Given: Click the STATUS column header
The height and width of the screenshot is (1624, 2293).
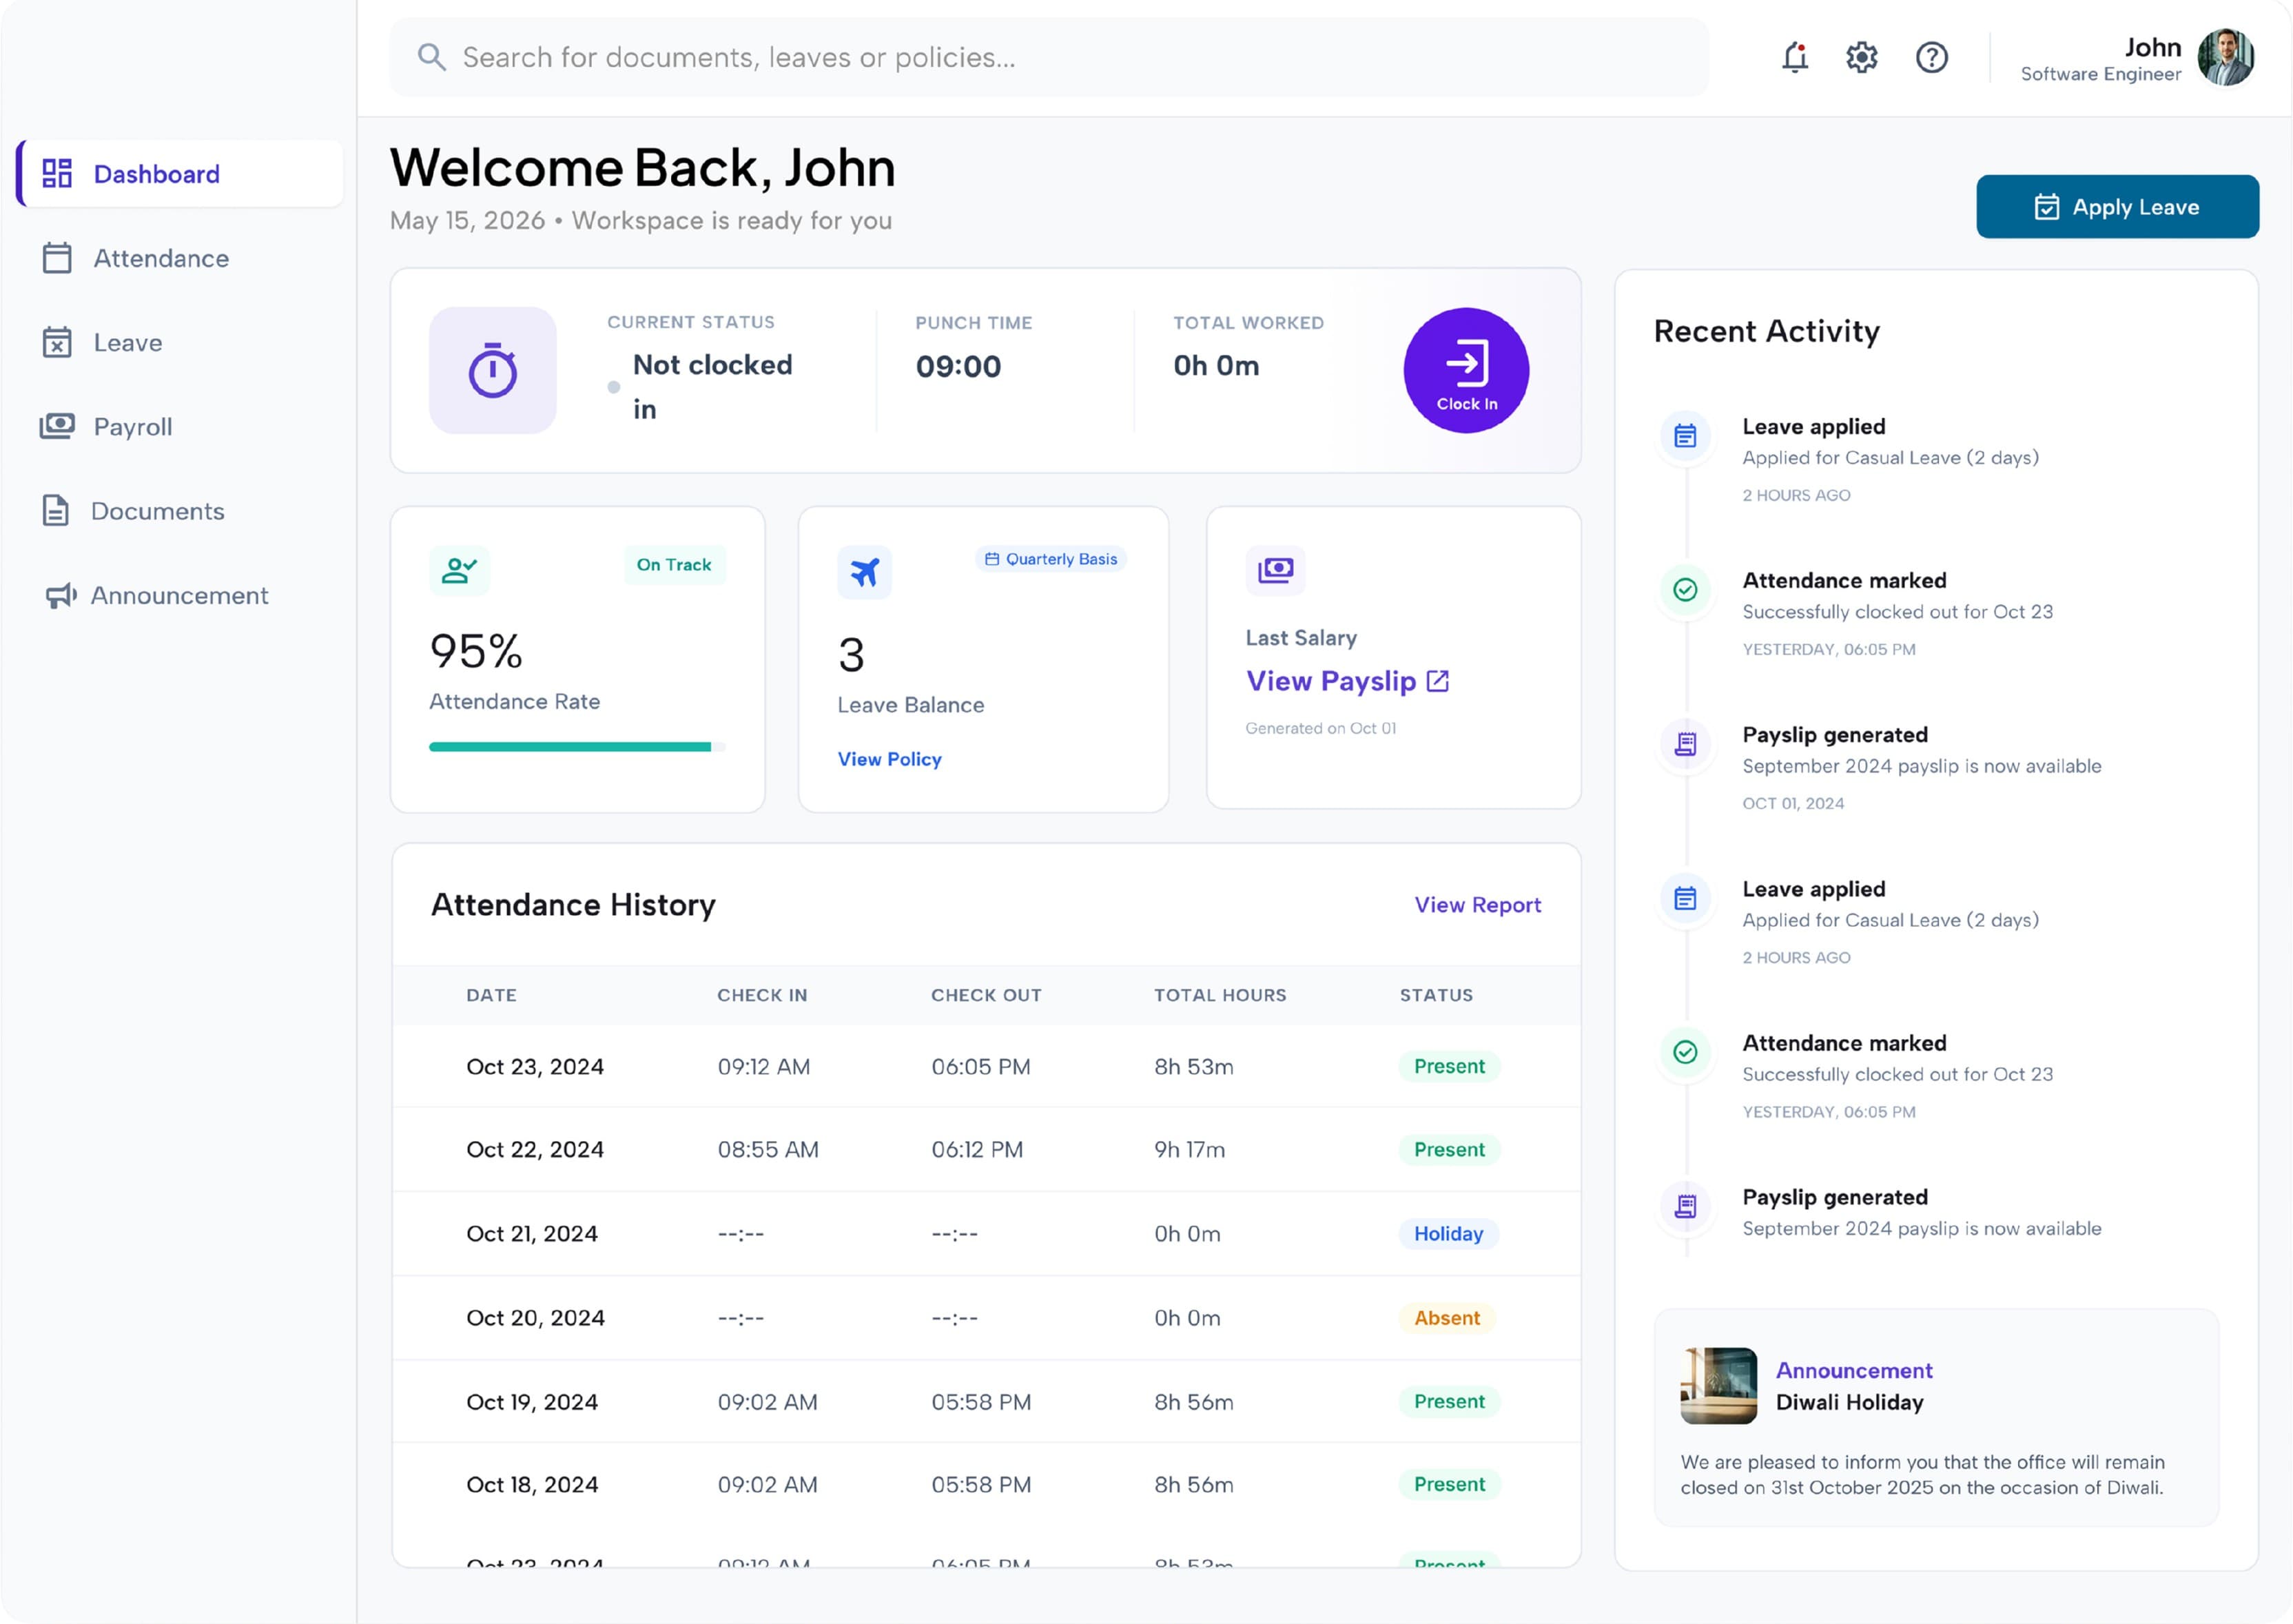Looking at the screenshot, I should click(x=1436, y=995).
